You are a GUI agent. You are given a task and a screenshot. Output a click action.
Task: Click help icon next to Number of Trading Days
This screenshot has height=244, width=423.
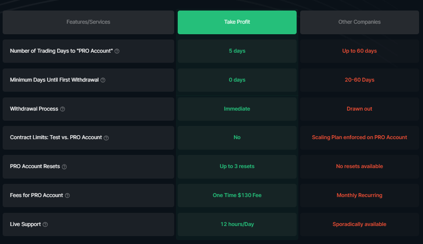point(117,51)
